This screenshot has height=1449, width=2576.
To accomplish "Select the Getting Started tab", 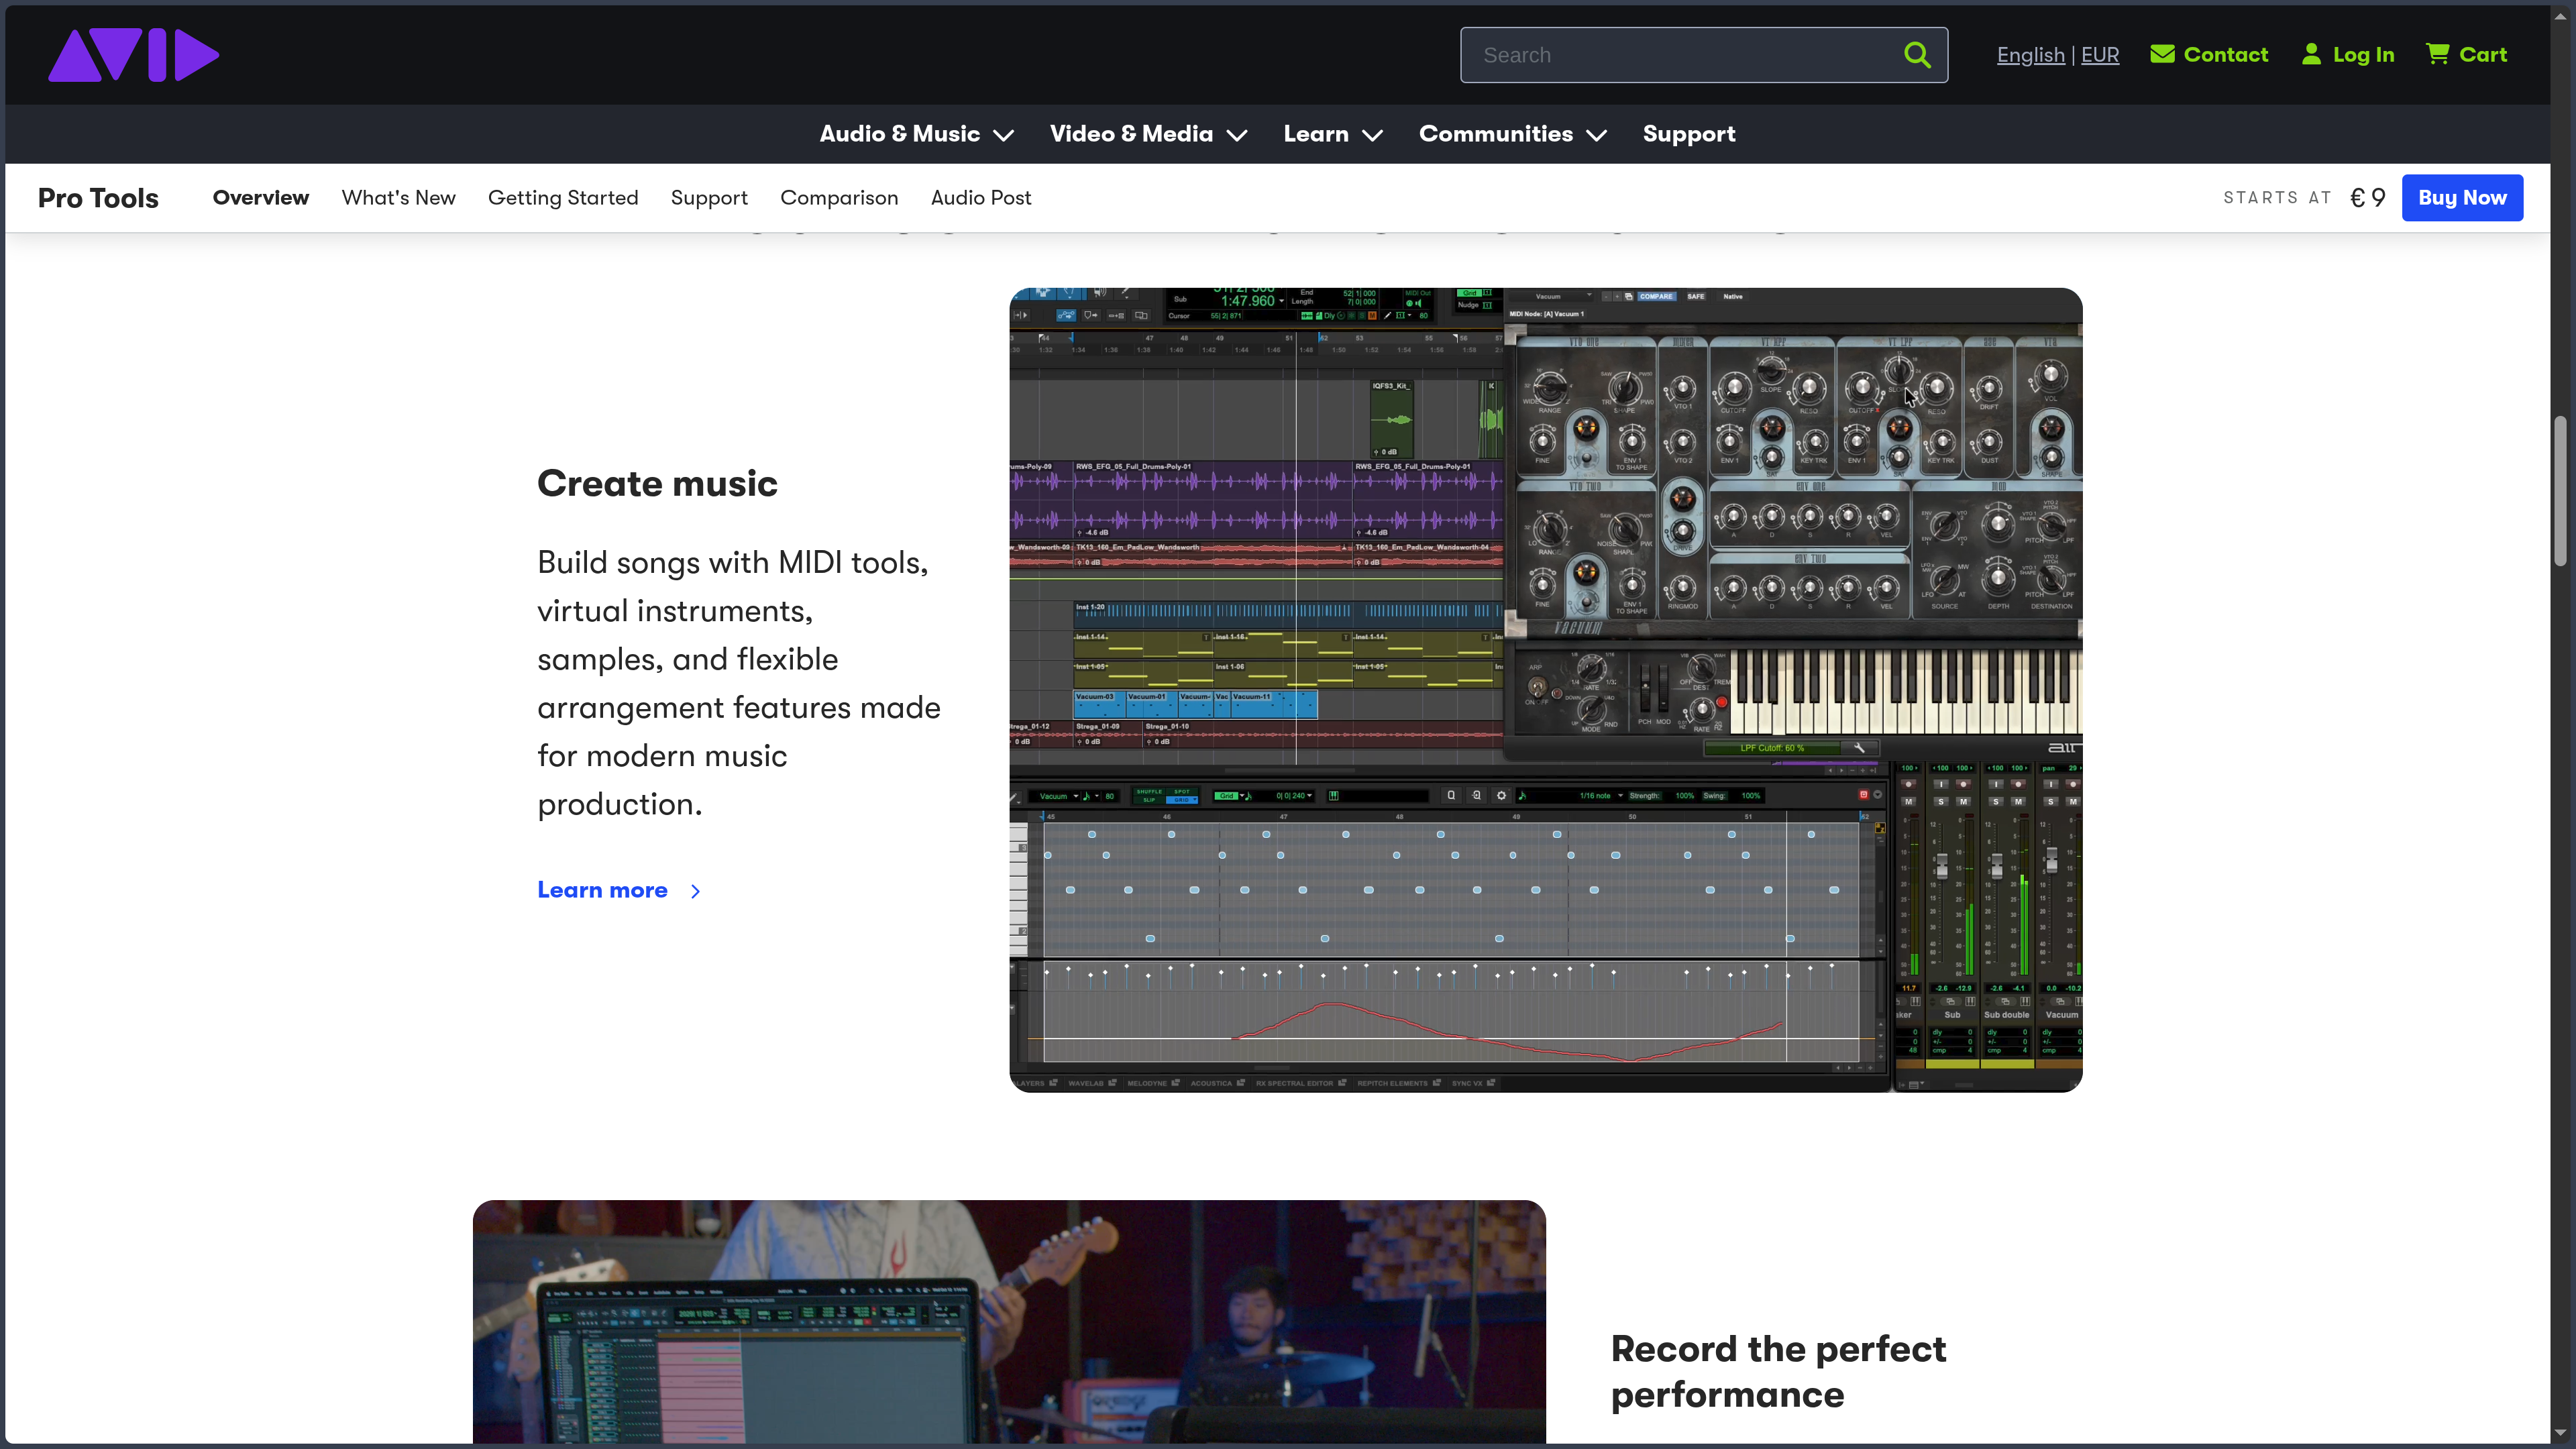I will click(563, 198).
